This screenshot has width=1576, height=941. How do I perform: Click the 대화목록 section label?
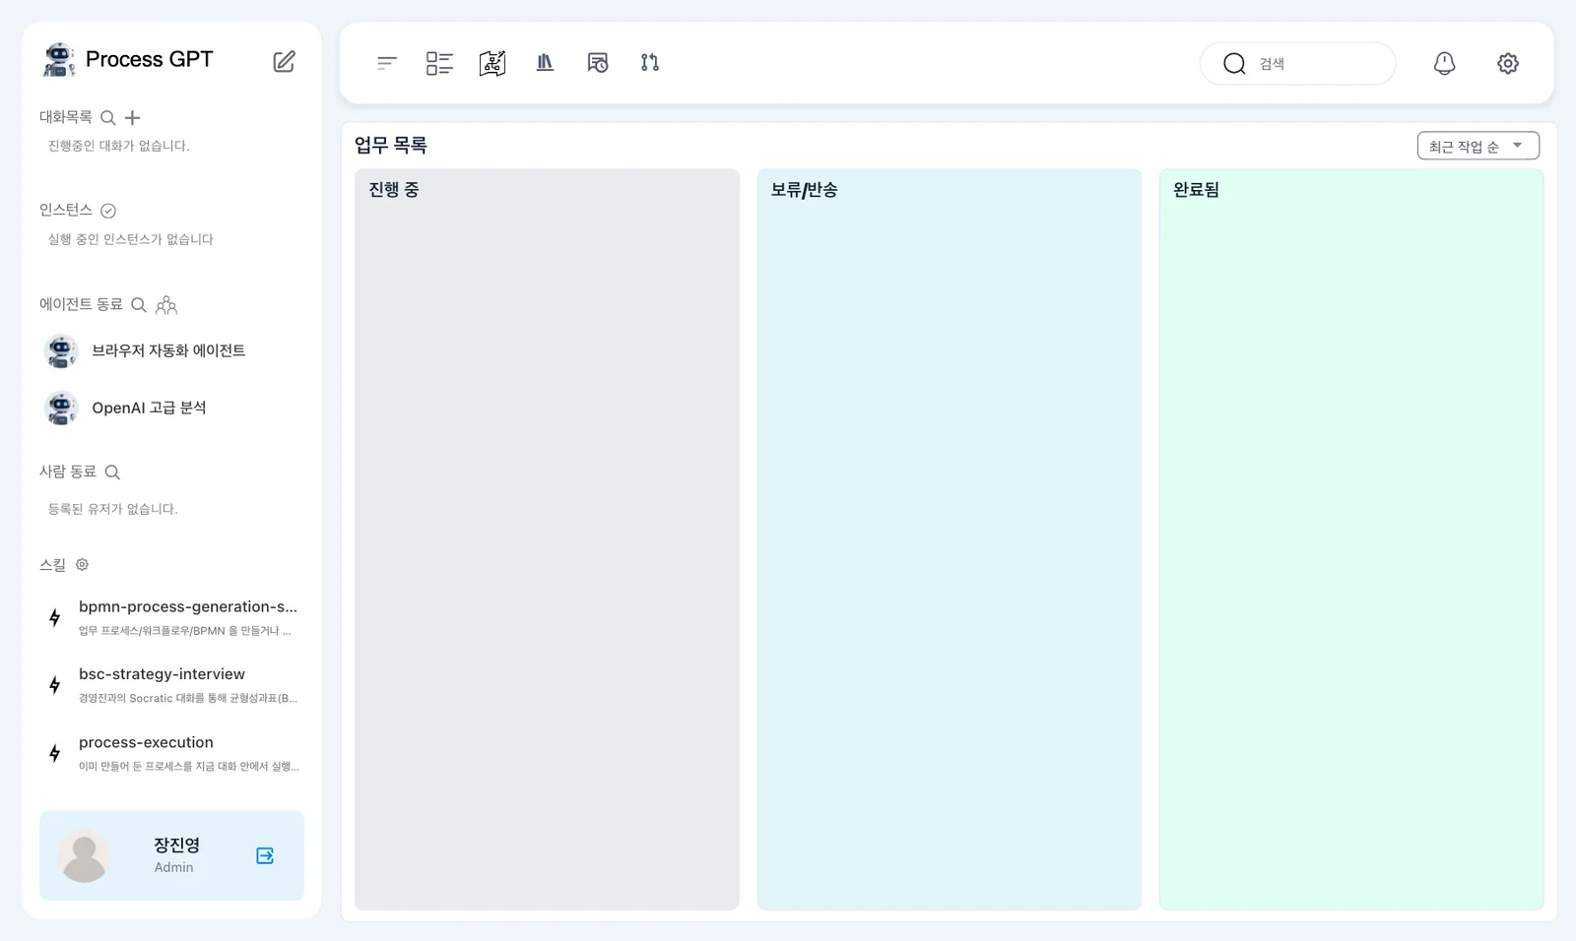[x=66, y=117]
